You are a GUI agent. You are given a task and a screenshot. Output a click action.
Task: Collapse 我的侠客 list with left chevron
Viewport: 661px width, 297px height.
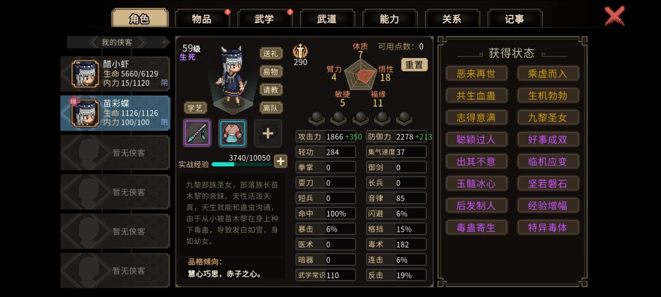(x=94, y=42)
